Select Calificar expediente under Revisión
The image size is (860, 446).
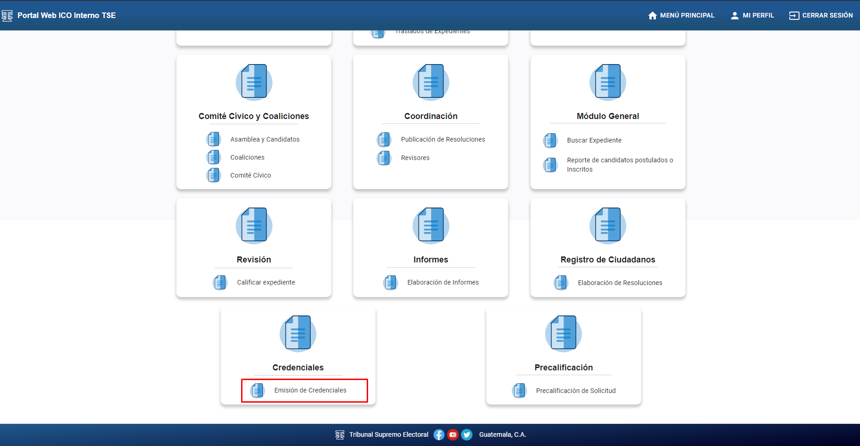(266, 282)
